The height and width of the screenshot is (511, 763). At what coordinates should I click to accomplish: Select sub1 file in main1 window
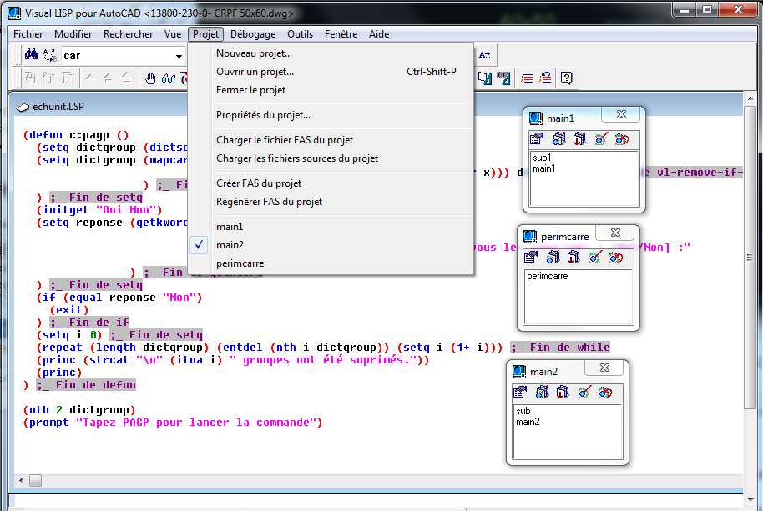[x=542, y=158]
